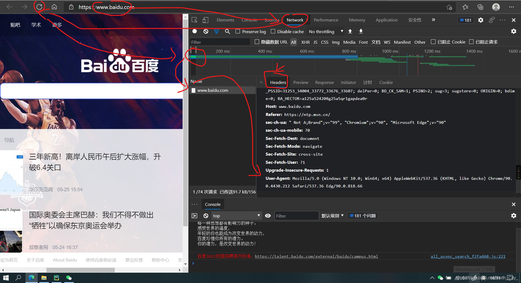Open the console log level dropdown
The height and width of the screenshot is (283, 521).
(x=332, y=216)
